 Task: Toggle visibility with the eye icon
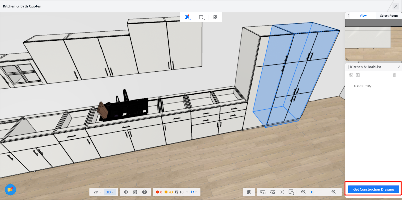tap(126, 192)
